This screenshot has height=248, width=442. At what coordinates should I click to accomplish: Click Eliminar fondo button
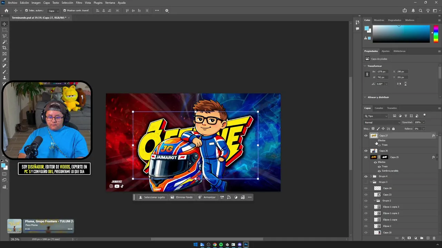coord(182,197)
